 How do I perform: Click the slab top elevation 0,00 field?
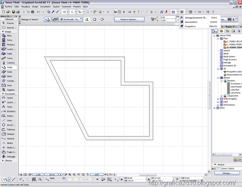tap(168, 17)
